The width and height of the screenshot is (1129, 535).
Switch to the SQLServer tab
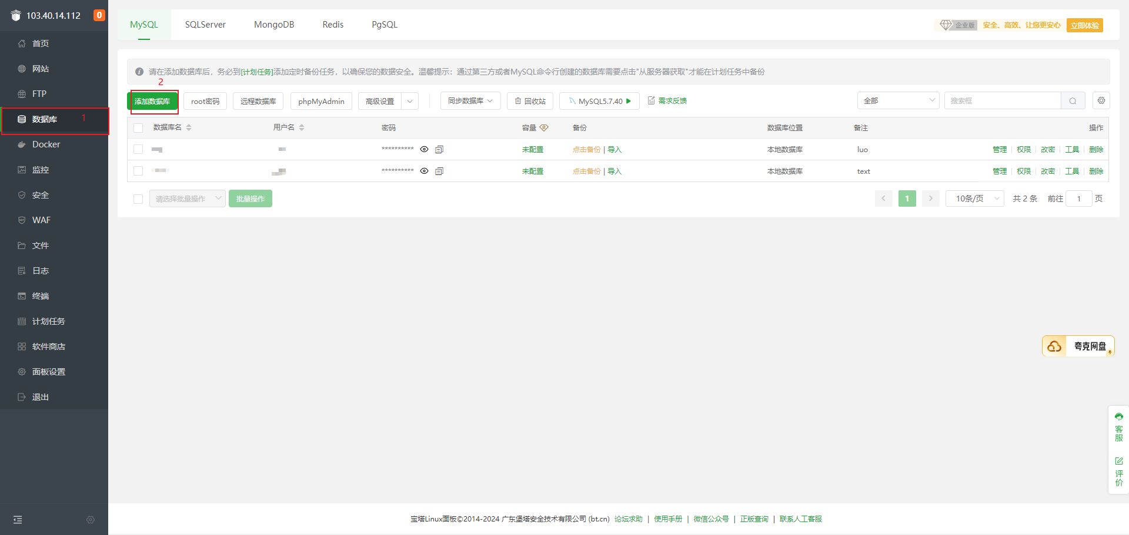[205, 25]
